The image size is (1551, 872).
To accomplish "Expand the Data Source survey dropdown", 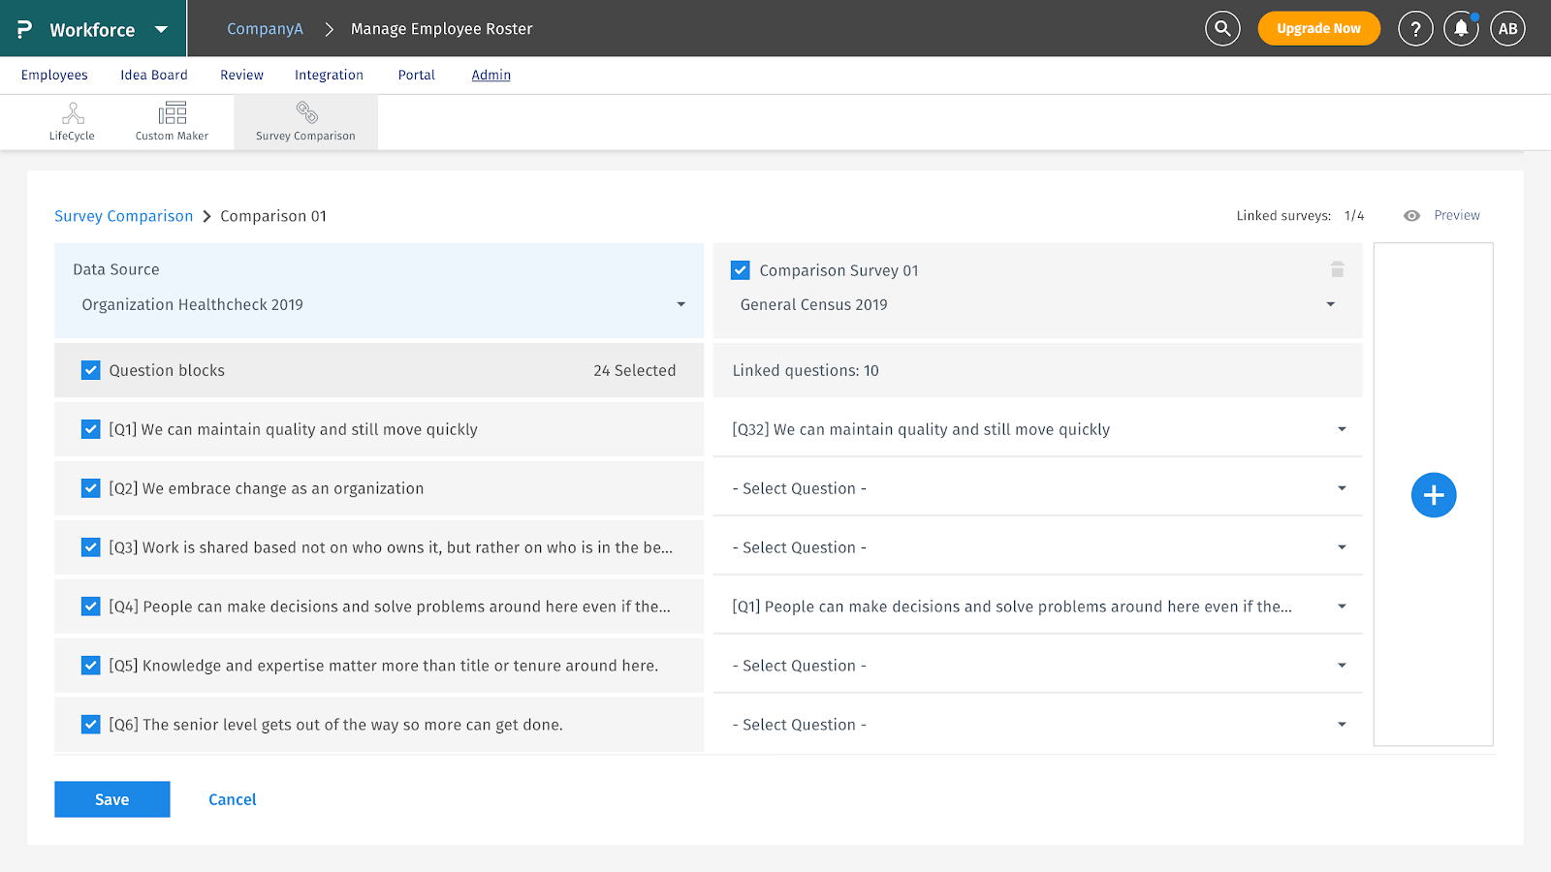I will point(680,304).
